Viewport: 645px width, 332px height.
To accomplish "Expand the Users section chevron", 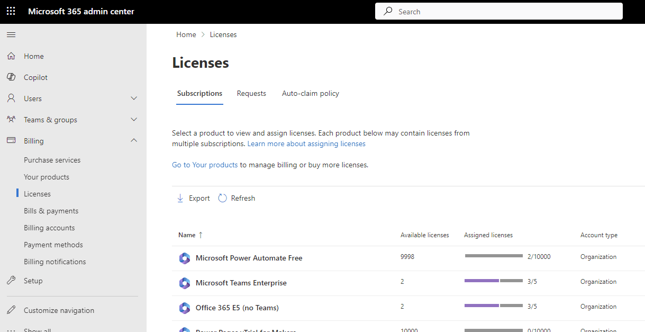I will (134, 98).
